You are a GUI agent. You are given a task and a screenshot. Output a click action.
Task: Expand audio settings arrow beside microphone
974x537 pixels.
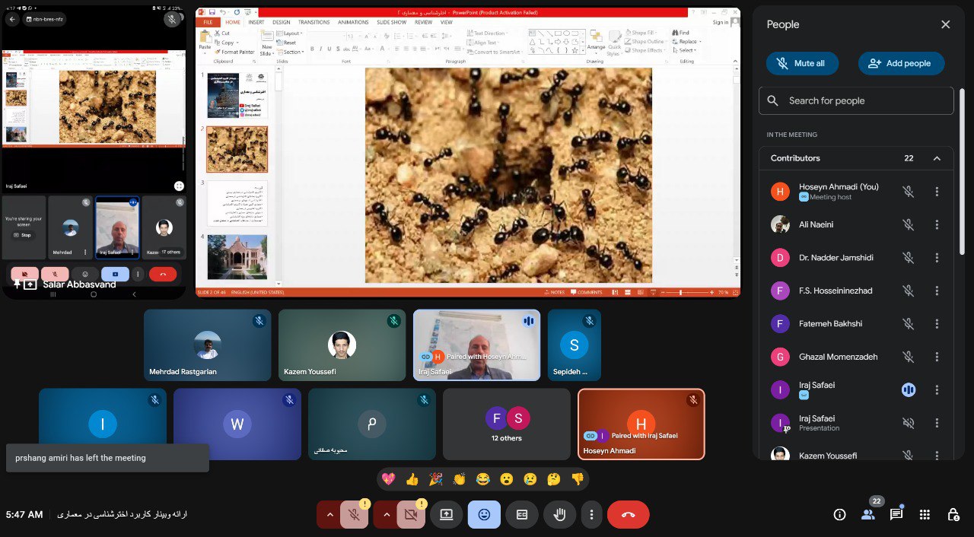point(329,515)
